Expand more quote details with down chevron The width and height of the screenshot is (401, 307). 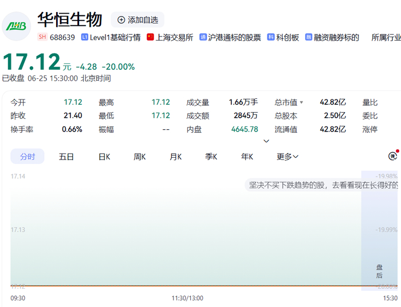(266, 141)
